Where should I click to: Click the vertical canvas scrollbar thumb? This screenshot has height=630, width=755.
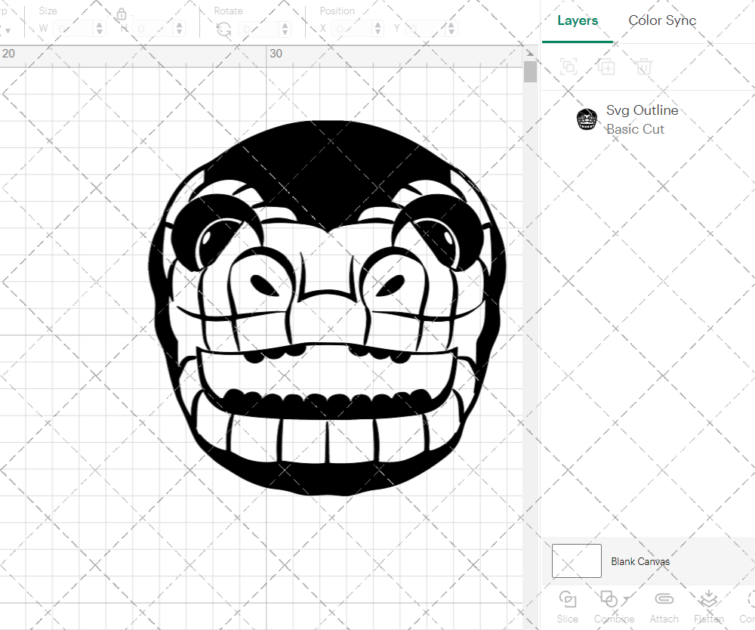pyautogui.click(x=530, y=72)
